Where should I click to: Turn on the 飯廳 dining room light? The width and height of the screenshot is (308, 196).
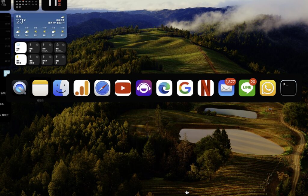(x=60, y=60)
